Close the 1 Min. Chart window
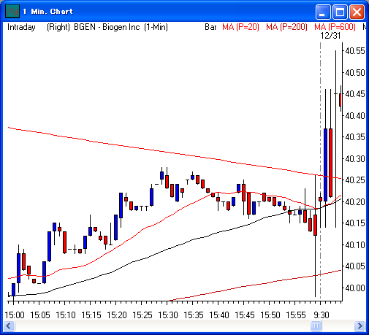 click(357, 12)
